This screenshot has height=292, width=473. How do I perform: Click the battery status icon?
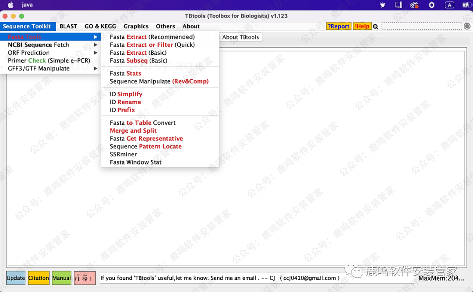[x=465, y=5]
